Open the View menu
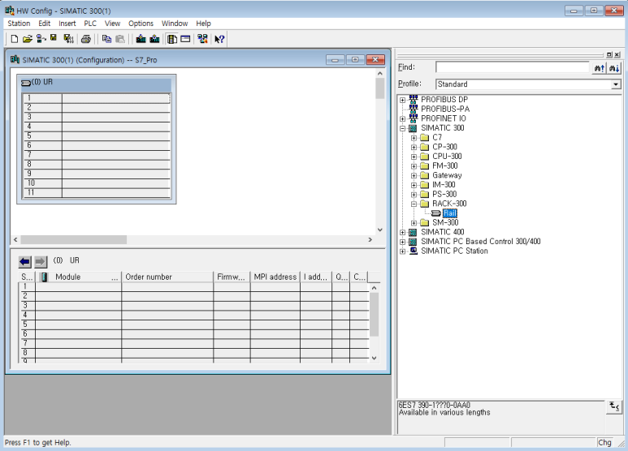628x451 pixels. (x=113, y=24)
